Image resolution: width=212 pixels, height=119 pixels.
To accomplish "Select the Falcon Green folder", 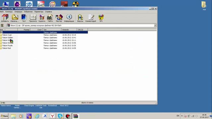I will (6, 40).
